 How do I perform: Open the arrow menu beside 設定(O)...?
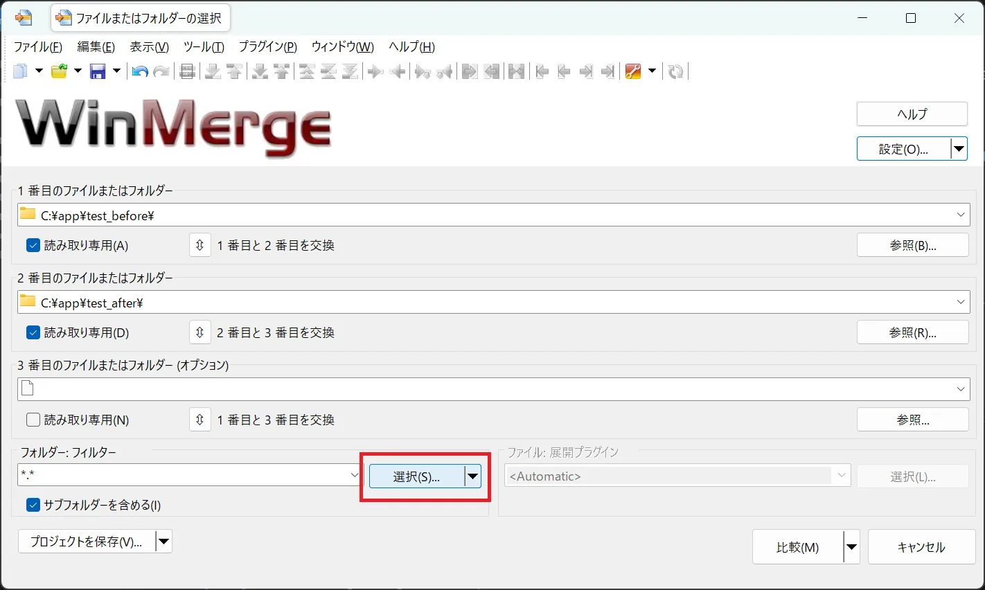959,149
